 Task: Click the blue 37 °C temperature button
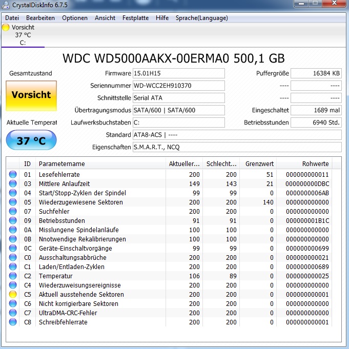31,140
